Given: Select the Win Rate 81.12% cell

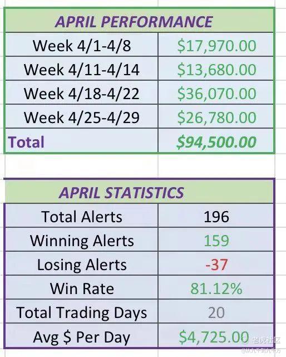Looking at the screenshot, I should point(216,287).
